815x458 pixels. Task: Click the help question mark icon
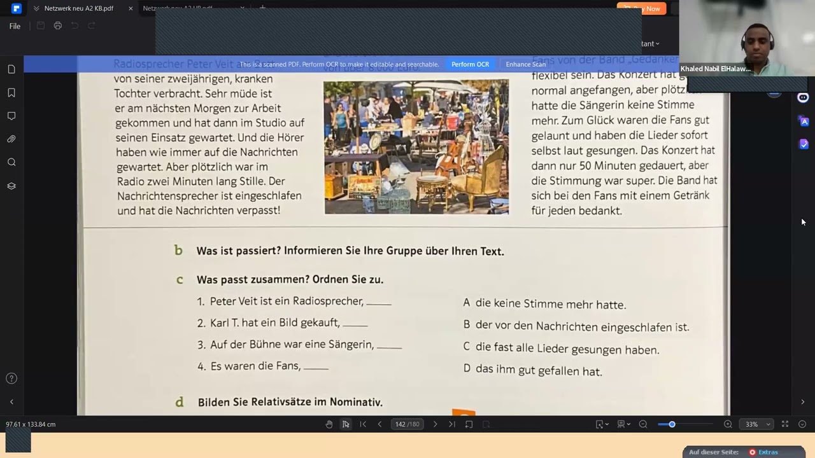[11, 378]
